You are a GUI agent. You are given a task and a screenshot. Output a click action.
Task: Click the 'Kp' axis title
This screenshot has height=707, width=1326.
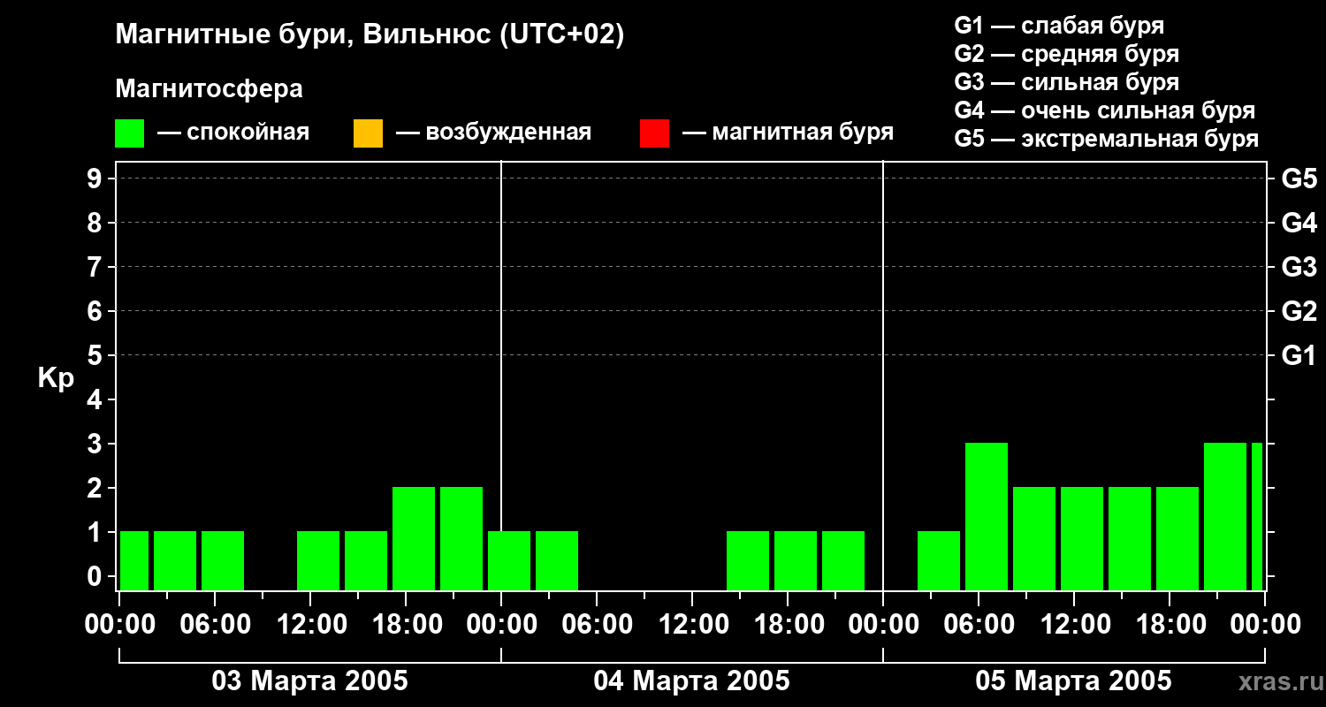pos(56,378)
